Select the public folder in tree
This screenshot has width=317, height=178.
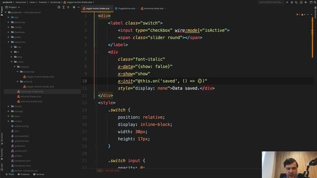point(18,37)
